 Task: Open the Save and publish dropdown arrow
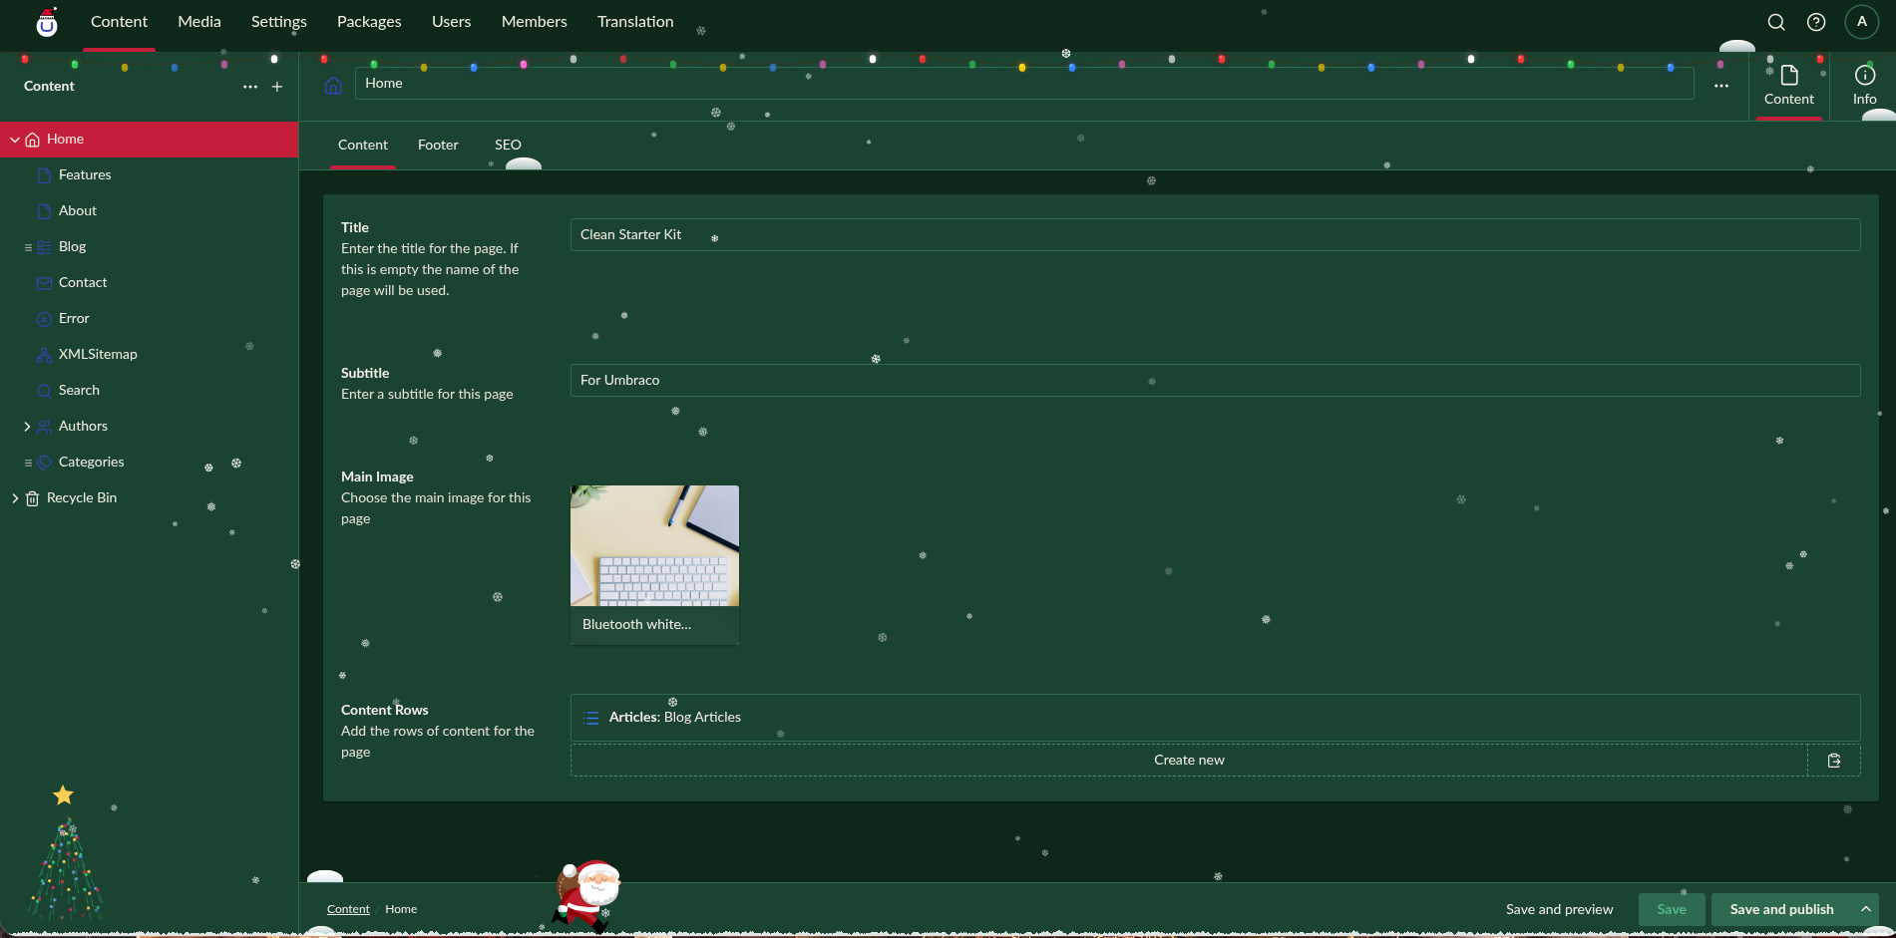click(1865, 909)
